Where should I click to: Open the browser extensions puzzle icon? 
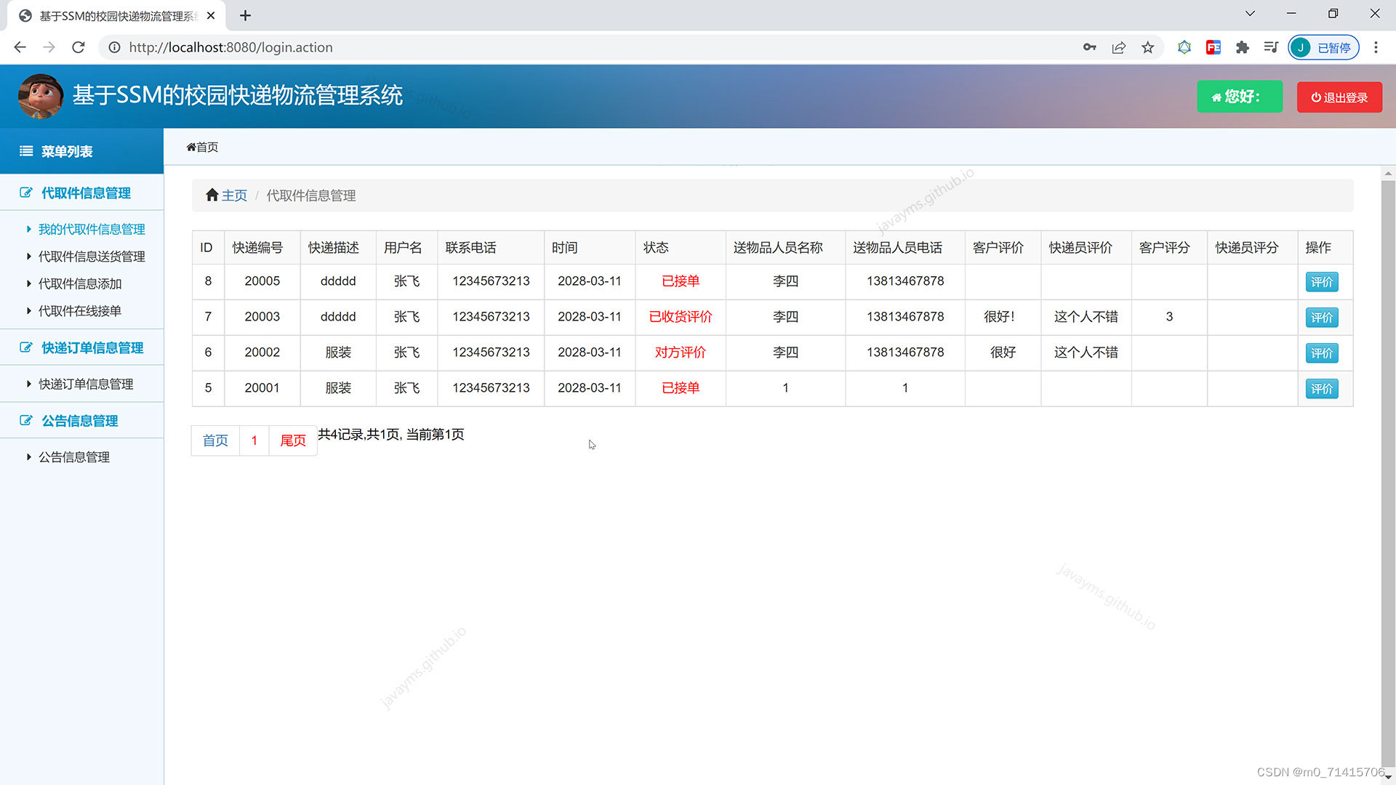click(x=1242, y=47)
